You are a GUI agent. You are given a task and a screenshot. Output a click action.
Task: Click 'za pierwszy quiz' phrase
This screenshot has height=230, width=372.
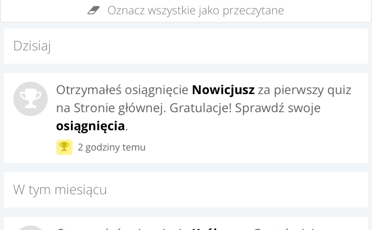(304, 90)
